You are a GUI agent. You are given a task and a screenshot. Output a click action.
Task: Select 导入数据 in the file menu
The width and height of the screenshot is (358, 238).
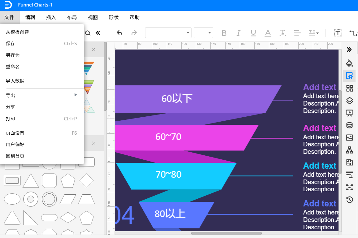click(42, 81)
